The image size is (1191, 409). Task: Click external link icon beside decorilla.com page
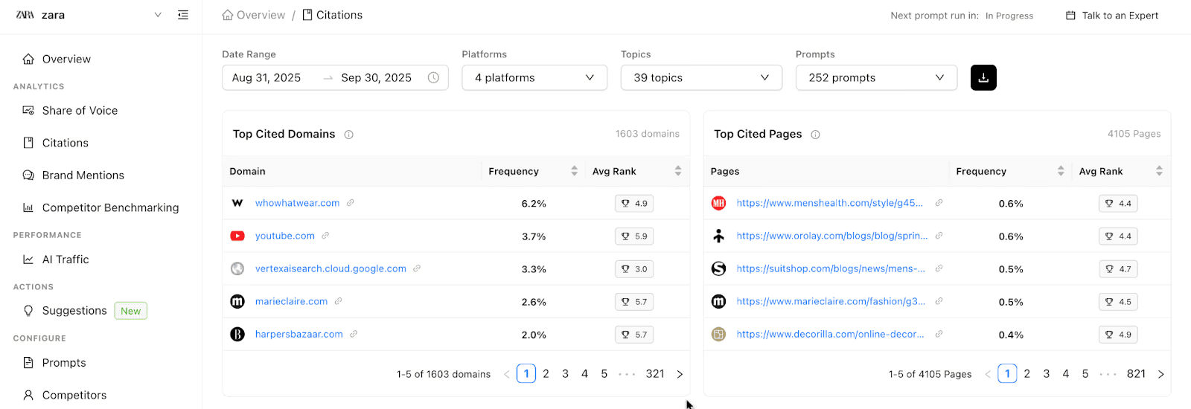pyautogui.click(x=939, y=334)
